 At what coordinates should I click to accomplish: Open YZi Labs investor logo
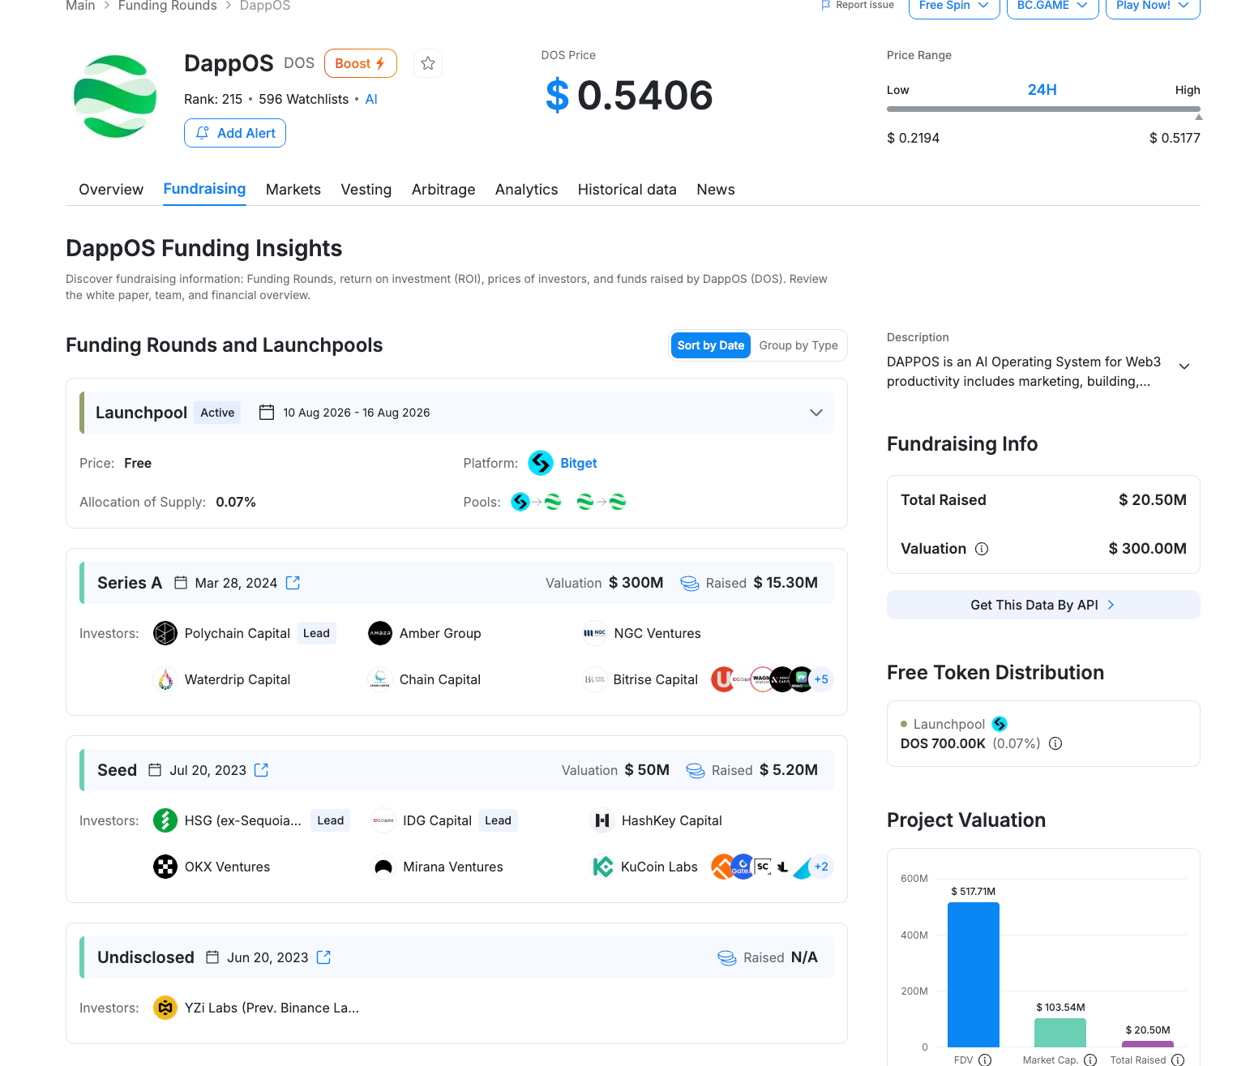[165, 1008]
